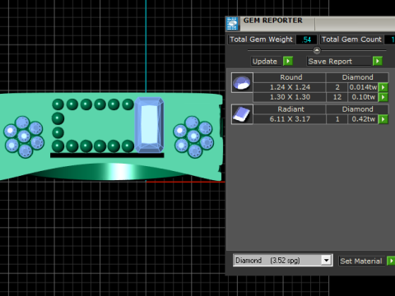Select the Round gem thumbnail icon
The image size is (395, 296).
point(242,83)
